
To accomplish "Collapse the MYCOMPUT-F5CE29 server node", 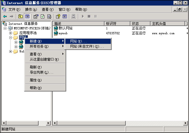I will click(x=5, y=28).
